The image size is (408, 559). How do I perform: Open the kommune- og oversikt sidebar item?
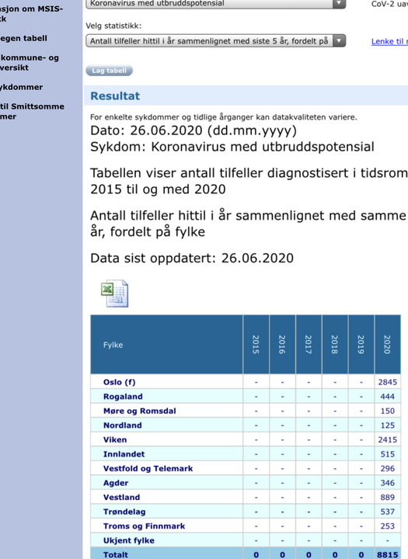tap(30, 63)
